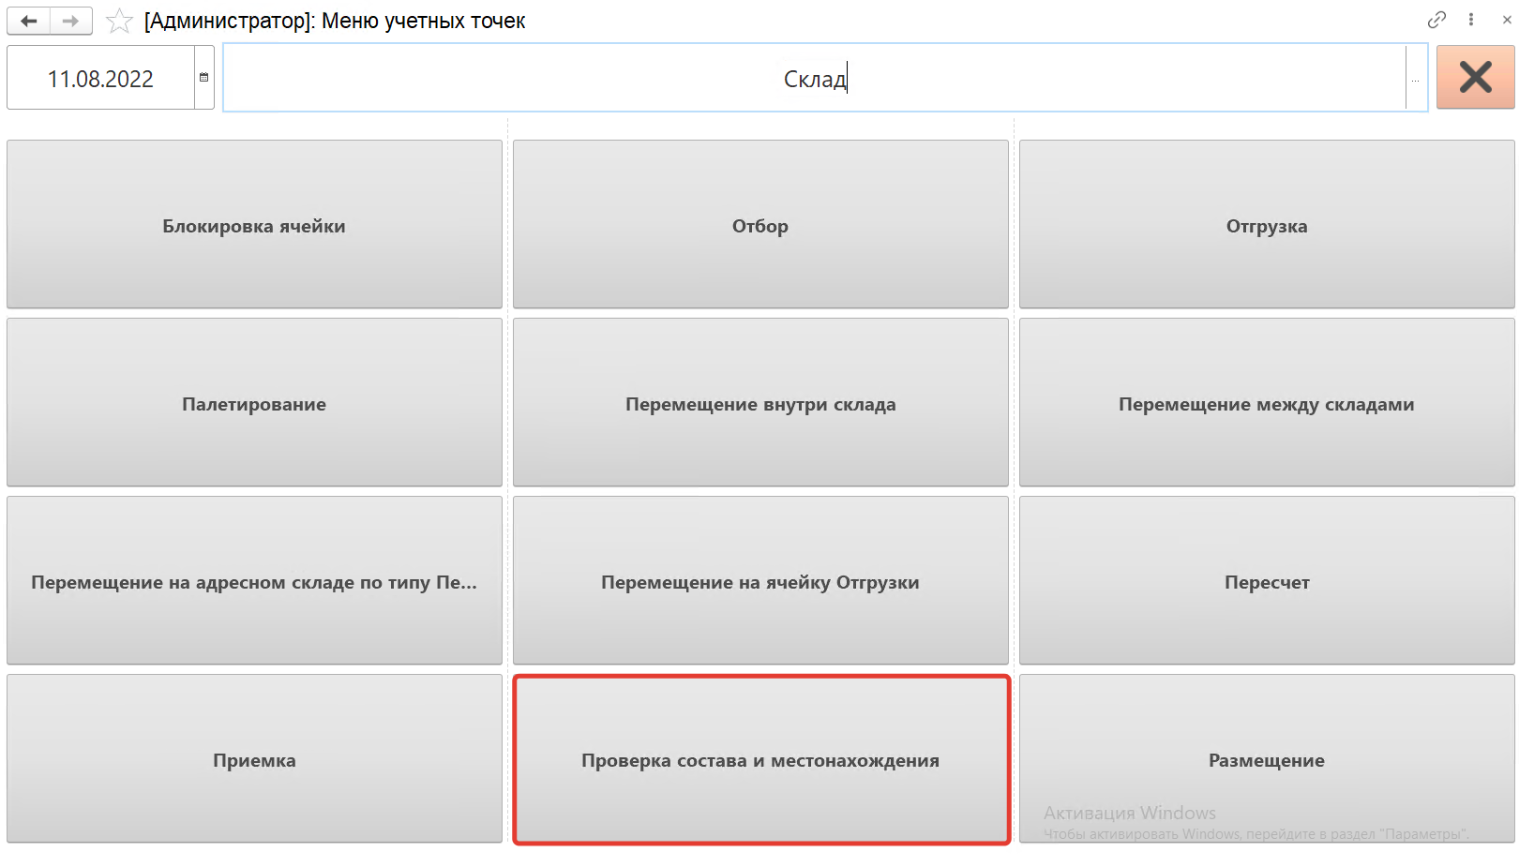
Task: Click into the Склад text field
Action: click(814, 79)
